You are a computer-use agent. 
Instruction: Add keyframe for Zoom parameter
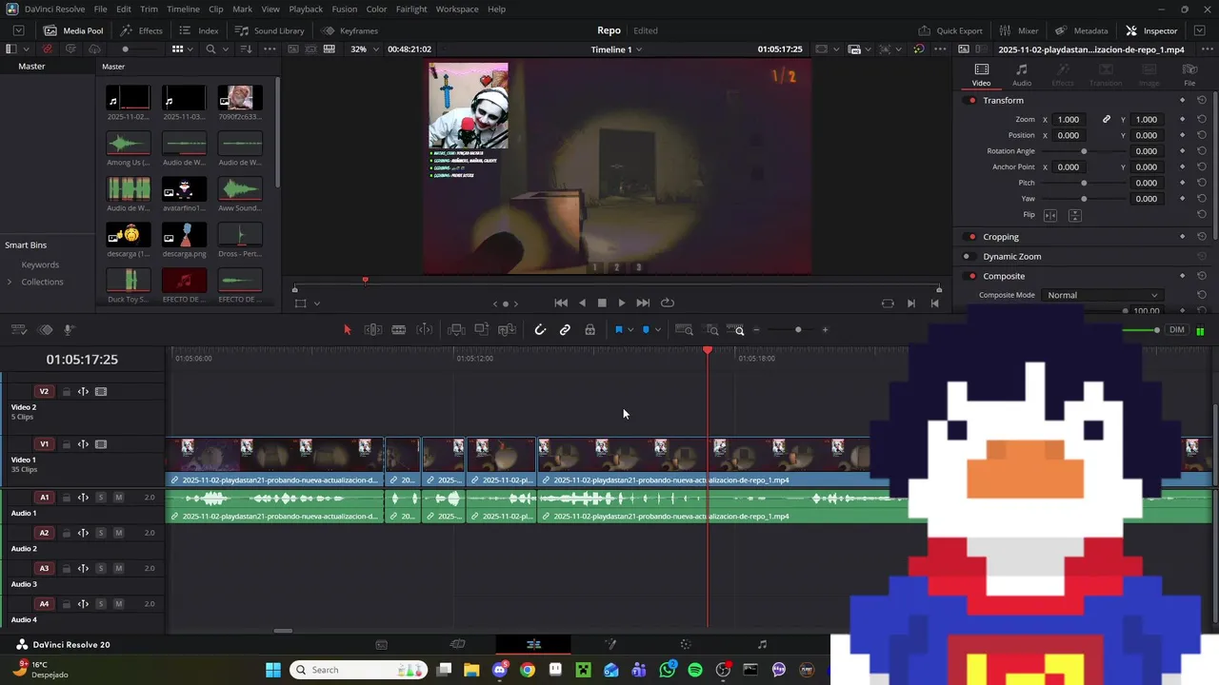pos(1182,120)
